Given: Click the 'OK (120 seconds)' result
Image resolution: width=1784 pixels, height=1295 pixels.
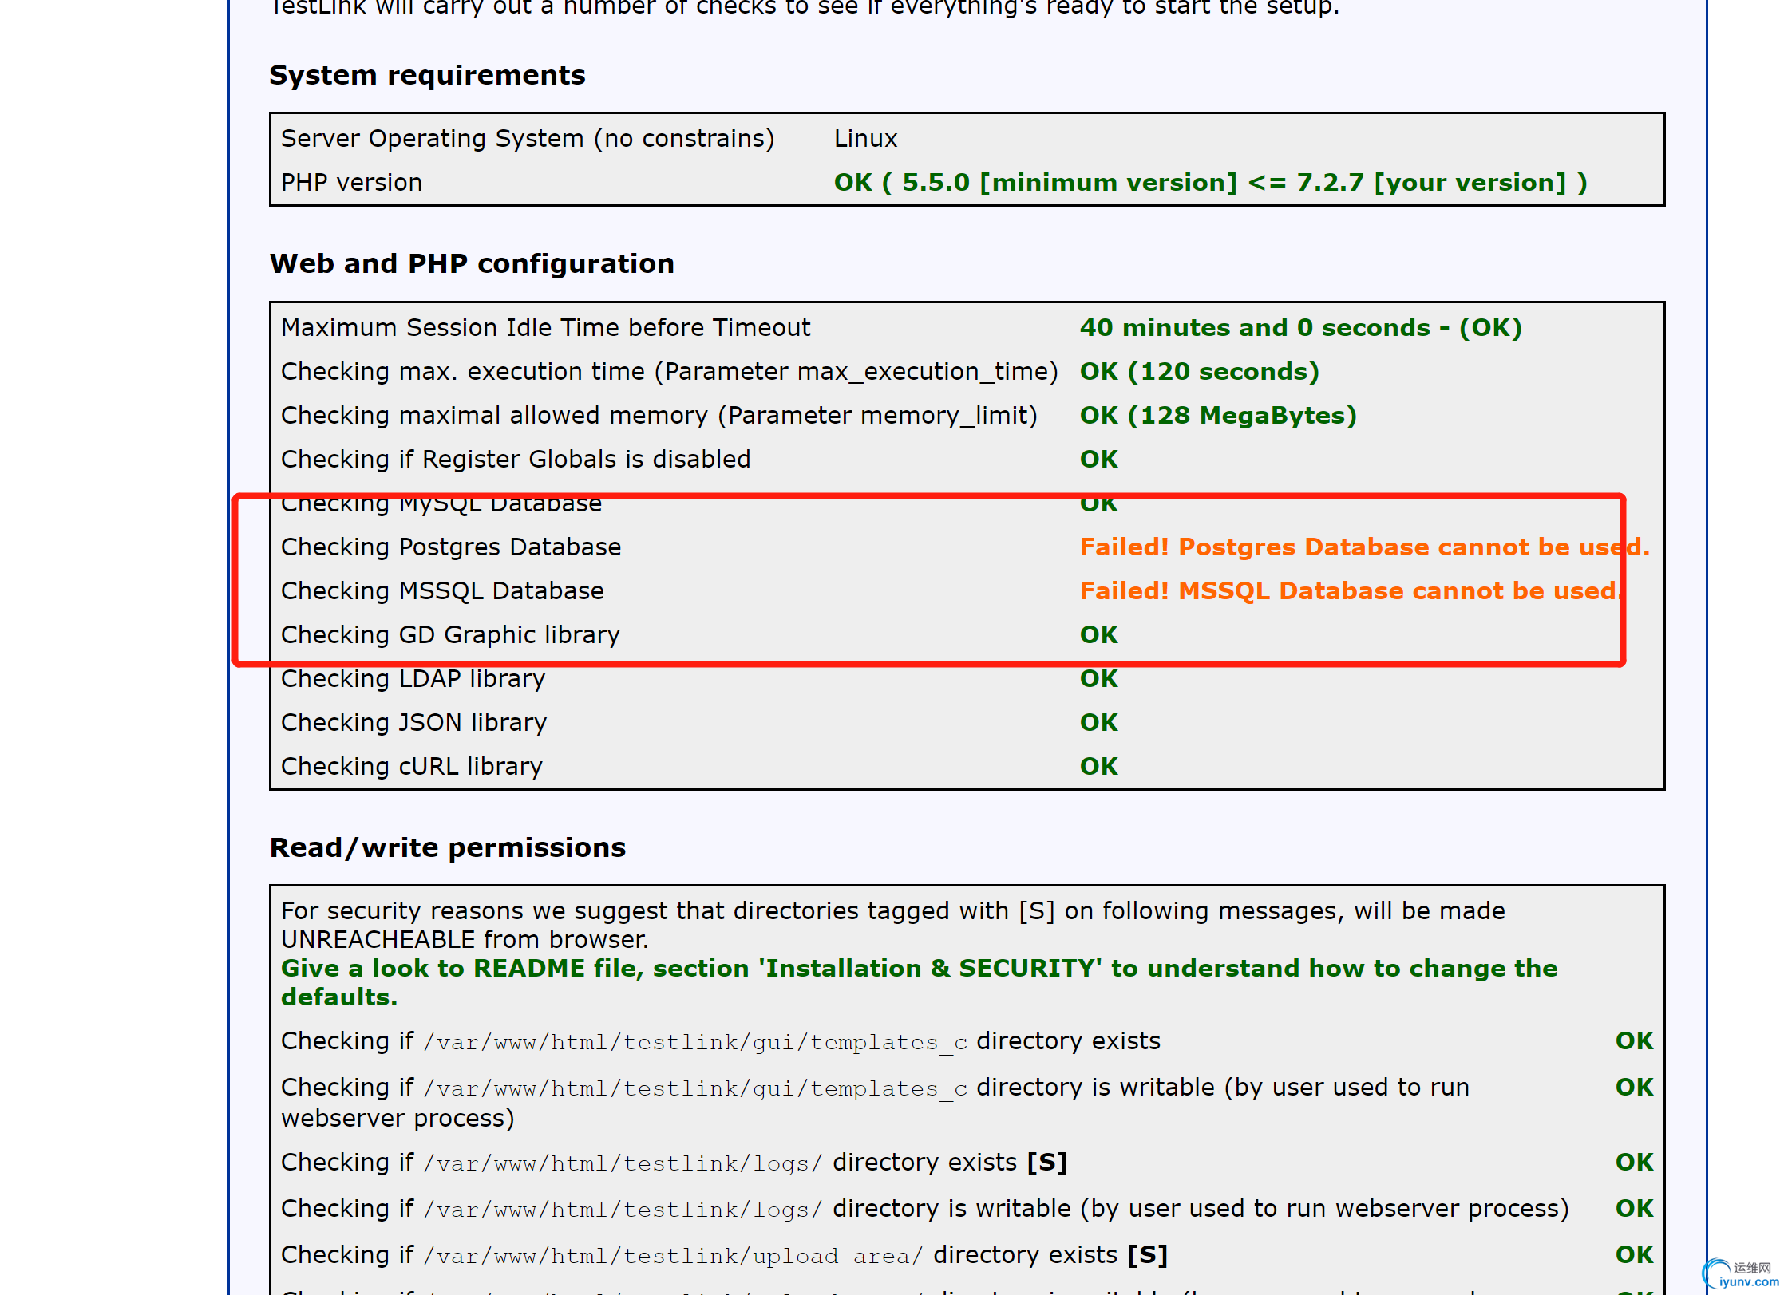Looking at the screenshot, I should (1199, 372).
